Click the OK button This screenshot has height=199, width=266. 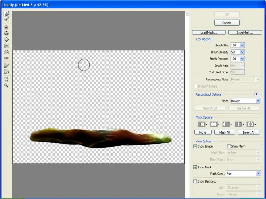pos(227,15)
